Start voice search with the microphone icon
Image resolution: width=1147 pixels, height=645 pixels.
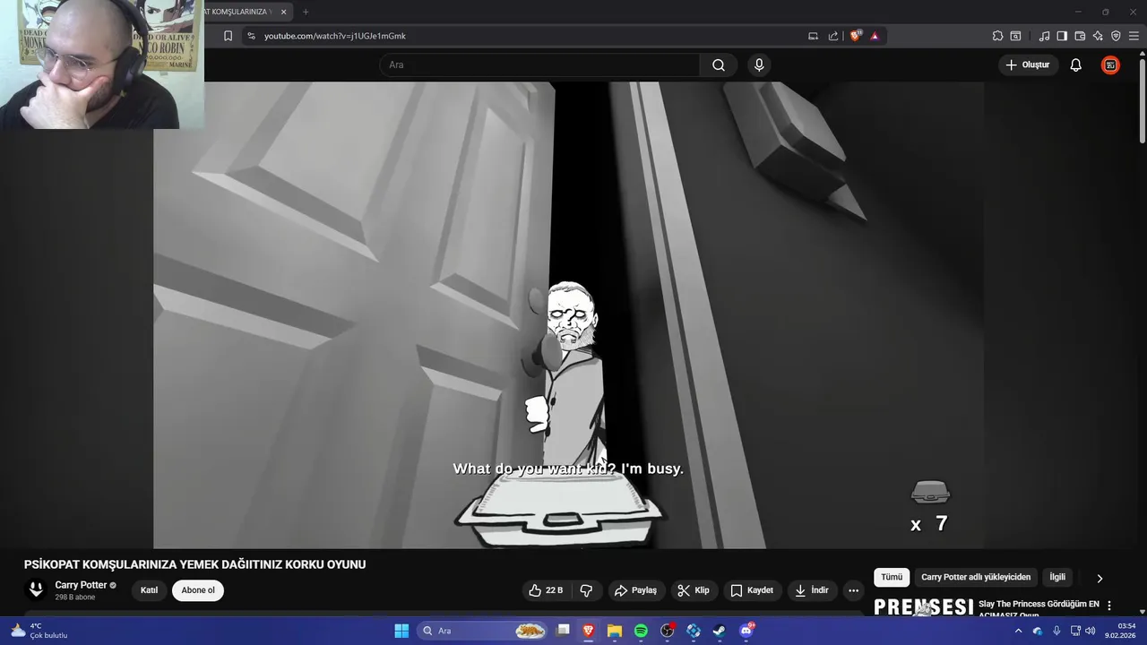(x=759, y=64)
